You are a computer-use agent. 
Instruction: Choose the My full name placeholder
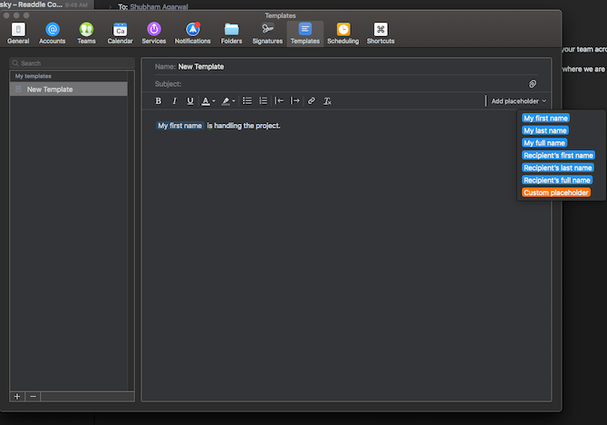click(x=544, y=143)
